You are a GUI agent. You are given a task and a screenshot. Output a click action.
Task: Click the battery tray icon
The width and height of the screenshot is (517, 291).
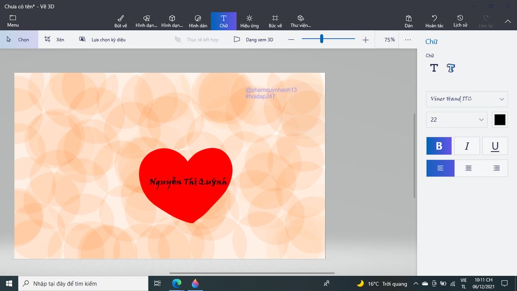[x=443, y=283]
